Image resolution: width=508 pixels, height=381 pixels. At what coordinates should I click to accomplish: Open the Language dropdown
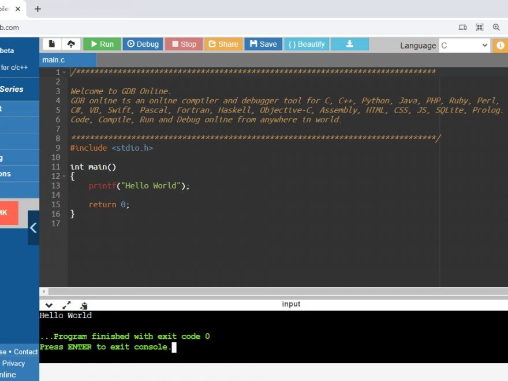coord(464,46)
